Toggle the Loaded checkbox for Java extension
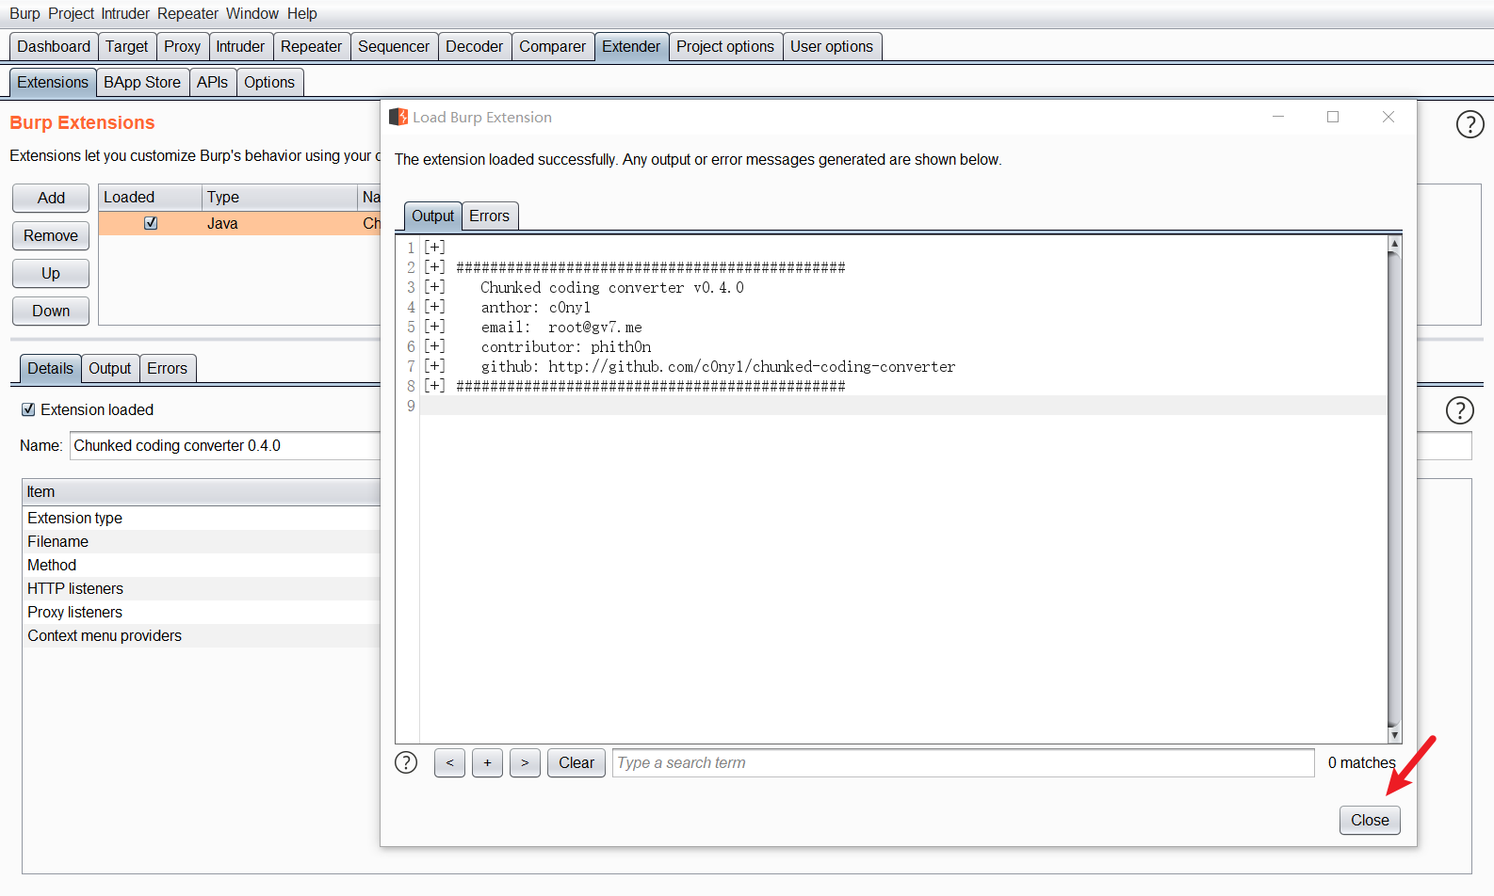Screen dimensions: 1494x896 tap(151, 223)
